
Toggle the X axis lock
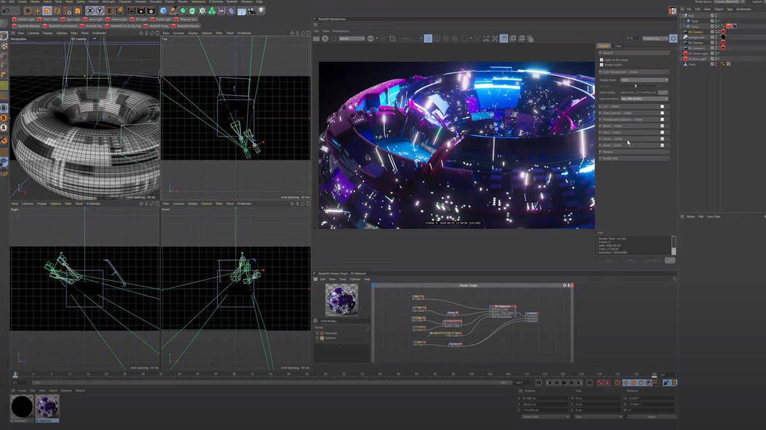90,10
